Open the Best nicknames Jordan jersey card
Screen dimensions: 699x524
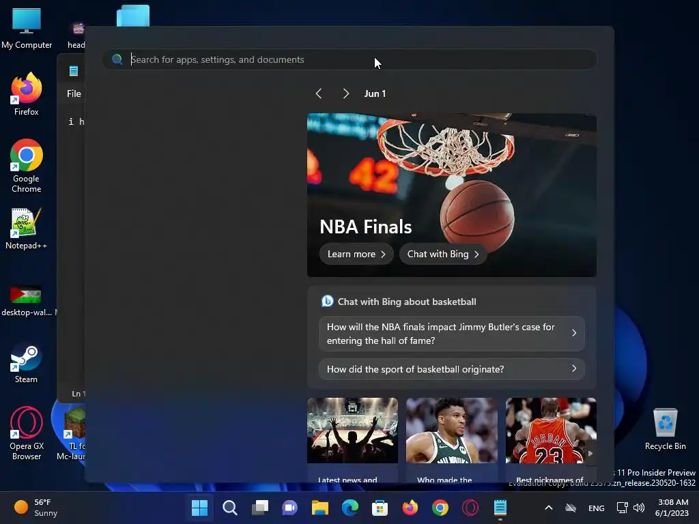pyautogui.click(x=551, y=440)
